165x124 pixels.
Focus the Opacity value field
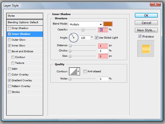tap(103, 30)
